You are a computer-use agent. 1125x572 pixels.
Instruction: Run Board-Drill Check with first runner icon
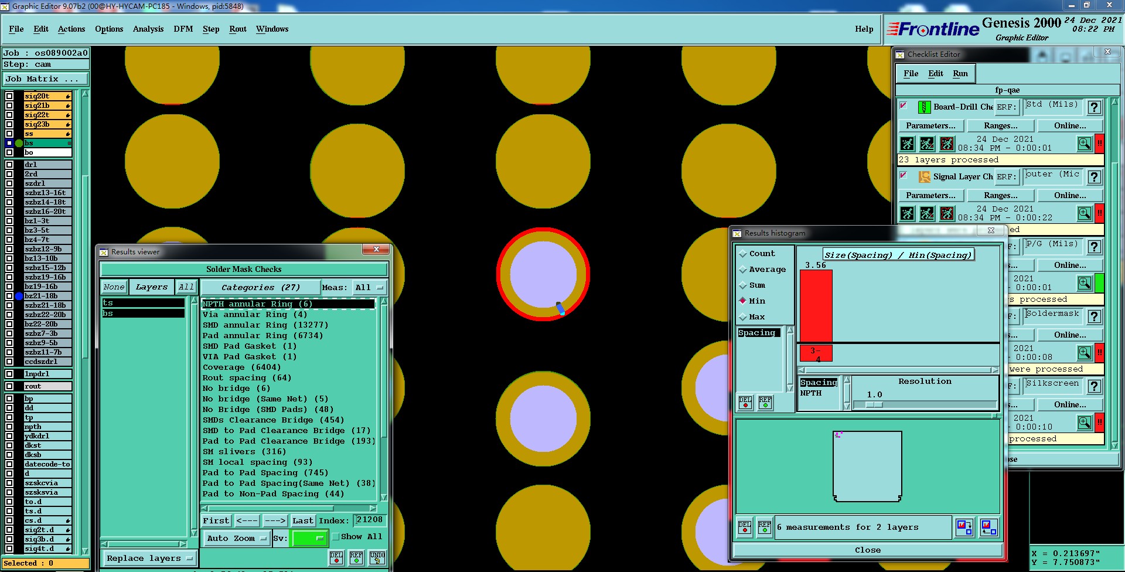(x=907, y=144)
